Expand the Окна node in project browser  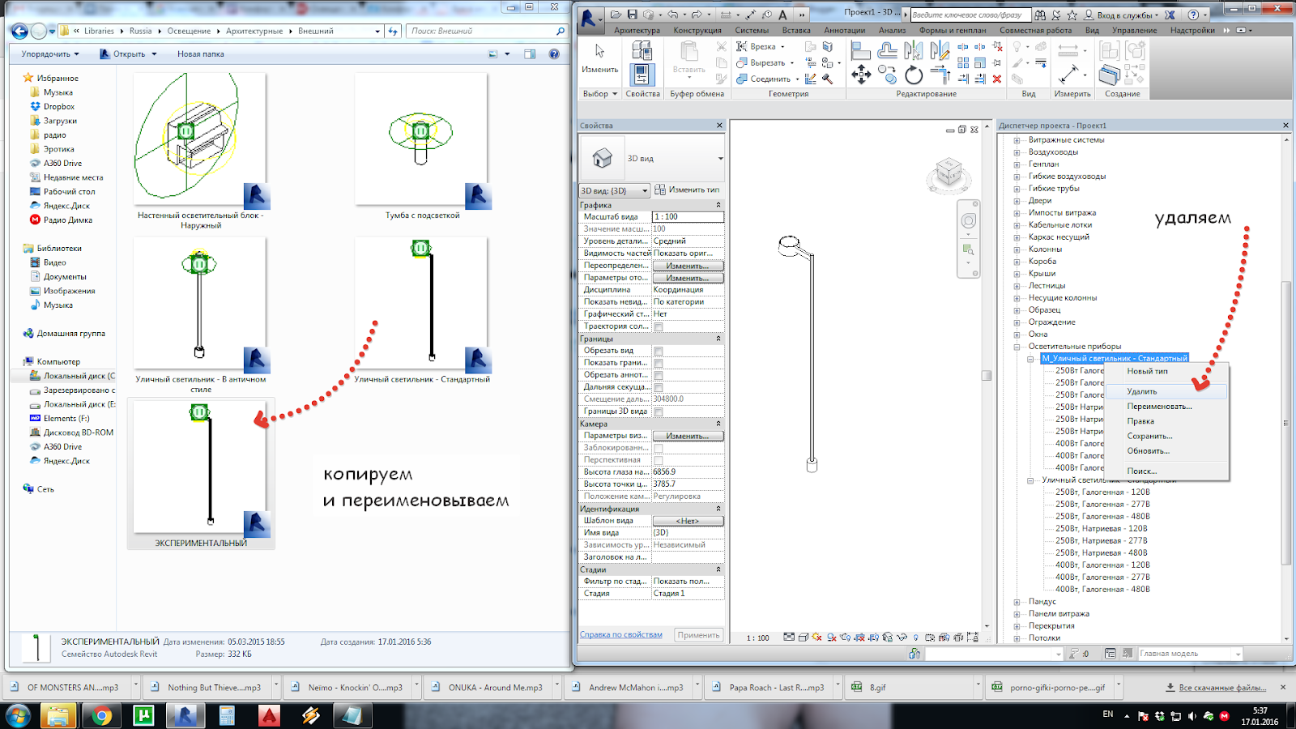[x=1017, y=335]
